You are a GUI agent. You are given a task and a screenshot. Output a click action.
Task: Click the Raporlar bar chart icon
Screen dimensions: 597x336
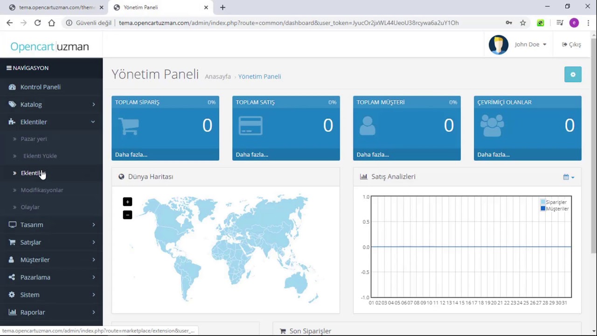point(12,312)
